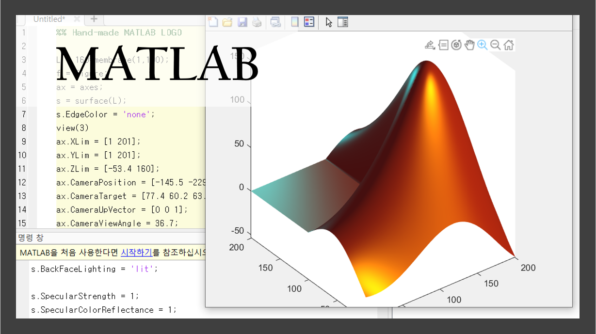Click the line "s.SpecularColorReflectance = 1;"
Screen dimensions: 596x334
tap(103, 310)
